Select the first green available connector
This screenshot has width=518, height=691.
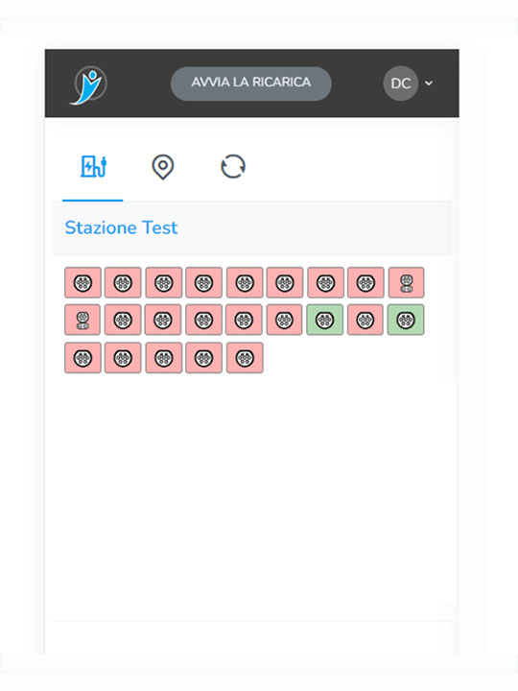point(324,320)
